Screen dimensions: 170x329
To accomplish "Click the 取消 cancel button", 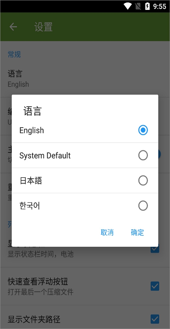I will pos(107,233).
